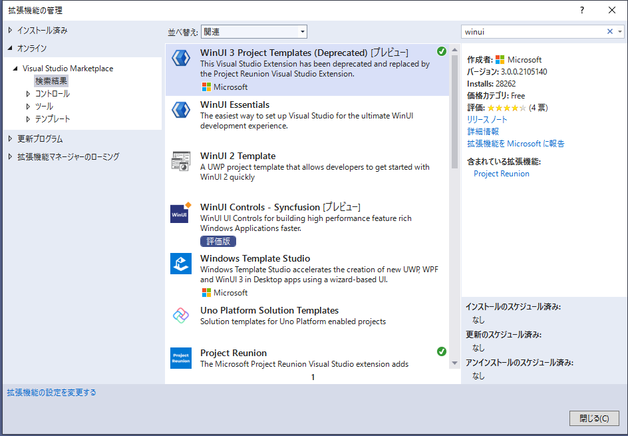Click the バージョン: 3.0.0.2105140 text
This screenshot has width=628, height=436.
pyautogui.click(x=507, y=72)
